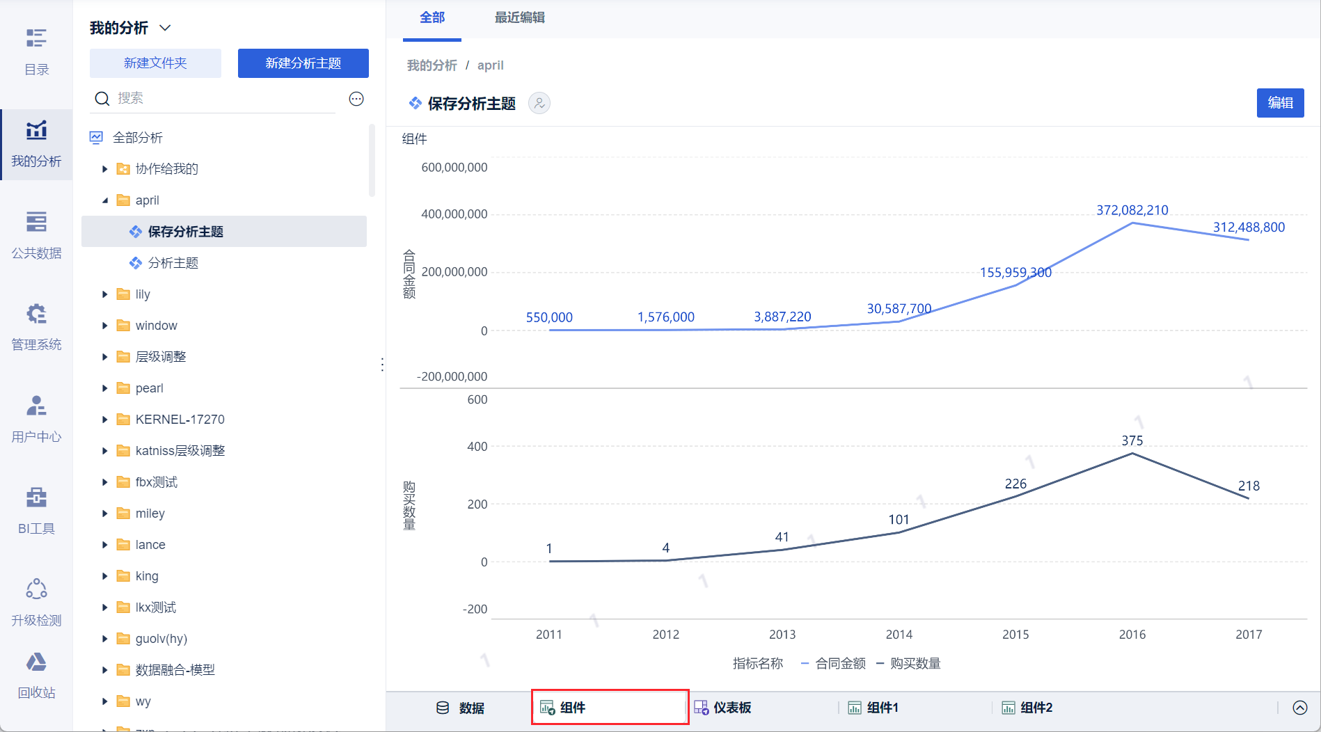
Task: Click the panel resize handle dots
Action: pyautogui.click(x=382, y=365)
